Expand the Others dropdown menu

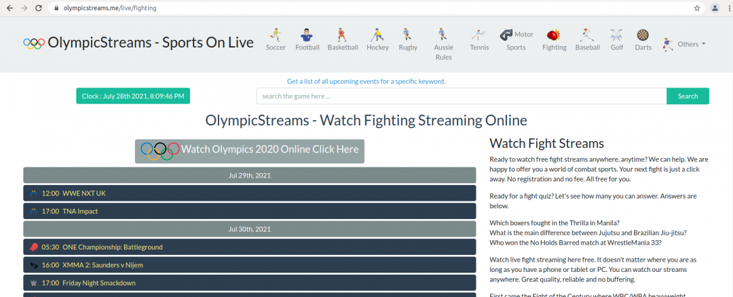pos(684,44)
